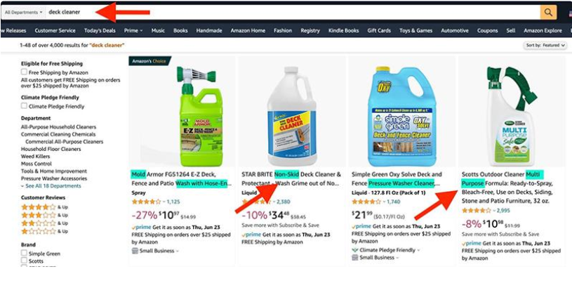
Task: Select the 3 stars & Up rating filter
Action: coord(44,215)
